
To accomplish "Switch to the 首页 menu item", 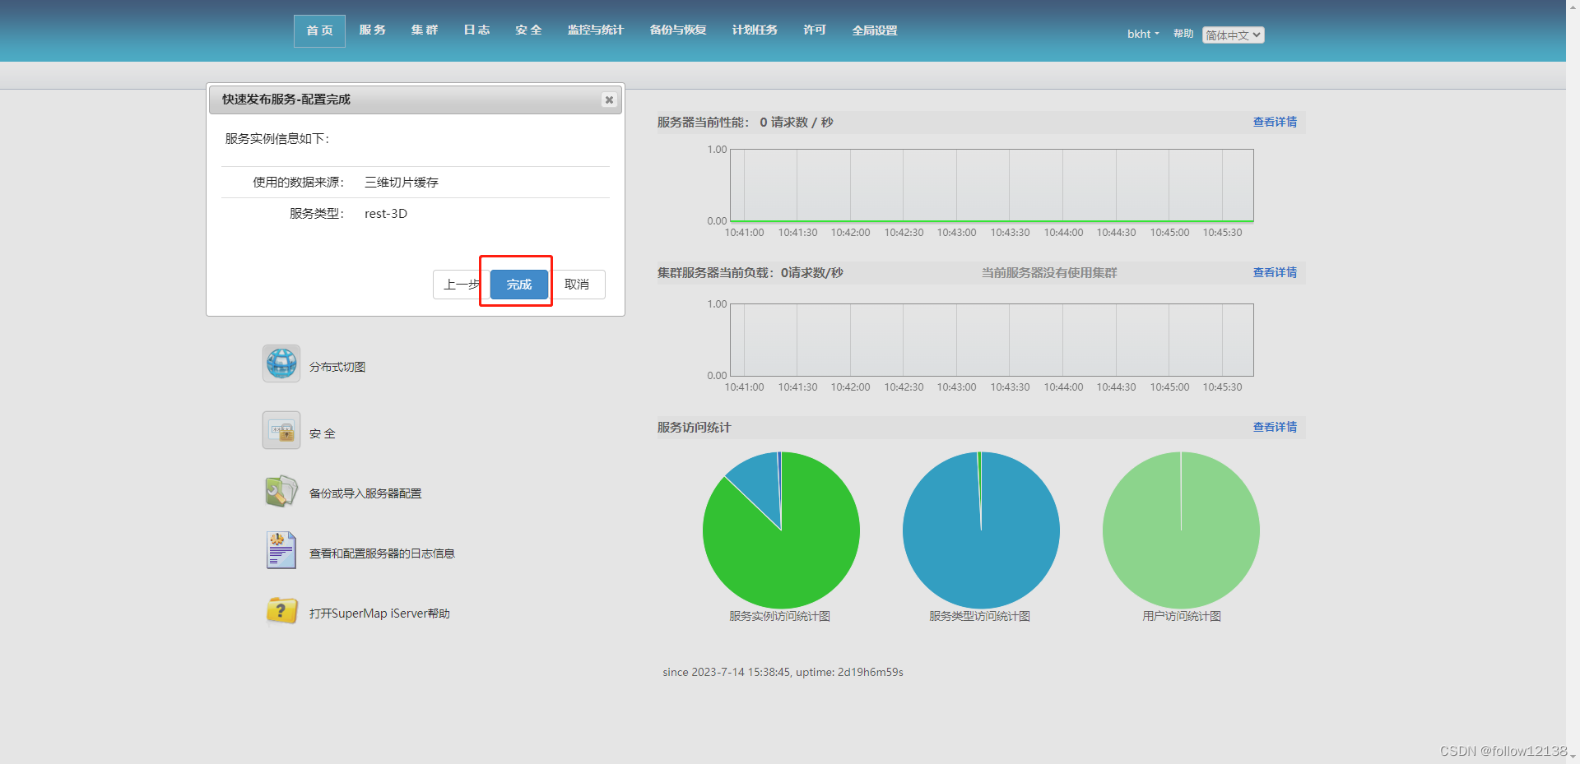I will pyautogui.click(x=318, y=30).
